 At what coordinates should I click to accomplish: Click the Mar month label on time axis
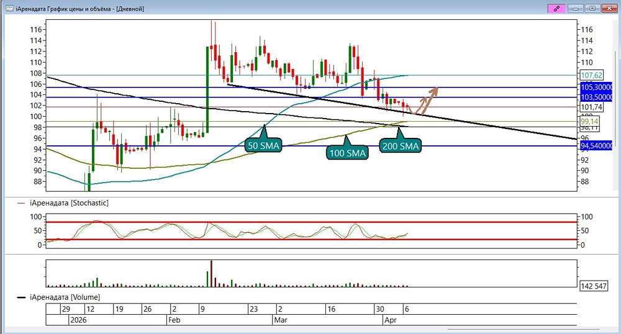click(x=281, y=320)
